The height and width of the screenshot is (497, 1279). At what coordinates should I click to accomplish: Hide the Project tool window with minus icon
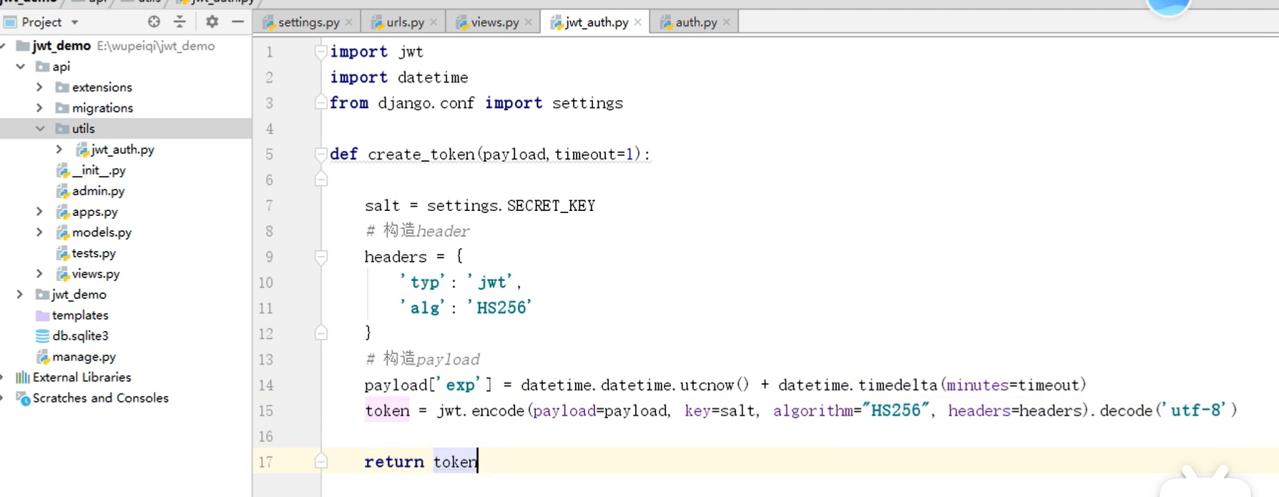click(x=237, y=22)
